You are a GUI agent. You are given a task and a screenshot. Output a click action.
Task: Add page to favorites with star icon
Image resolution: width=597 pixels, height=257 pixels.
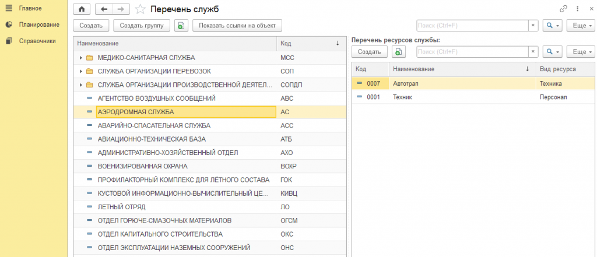click(141, 9)
